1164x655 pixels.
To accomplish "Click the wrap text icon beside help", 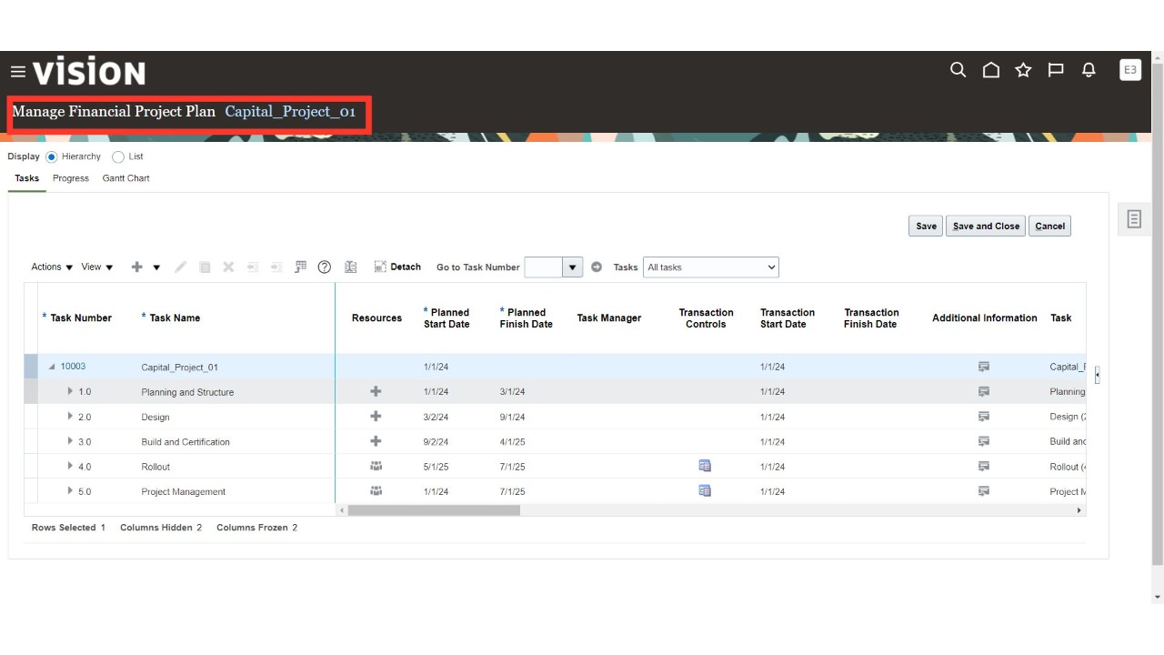I will (x=350, y=267).
